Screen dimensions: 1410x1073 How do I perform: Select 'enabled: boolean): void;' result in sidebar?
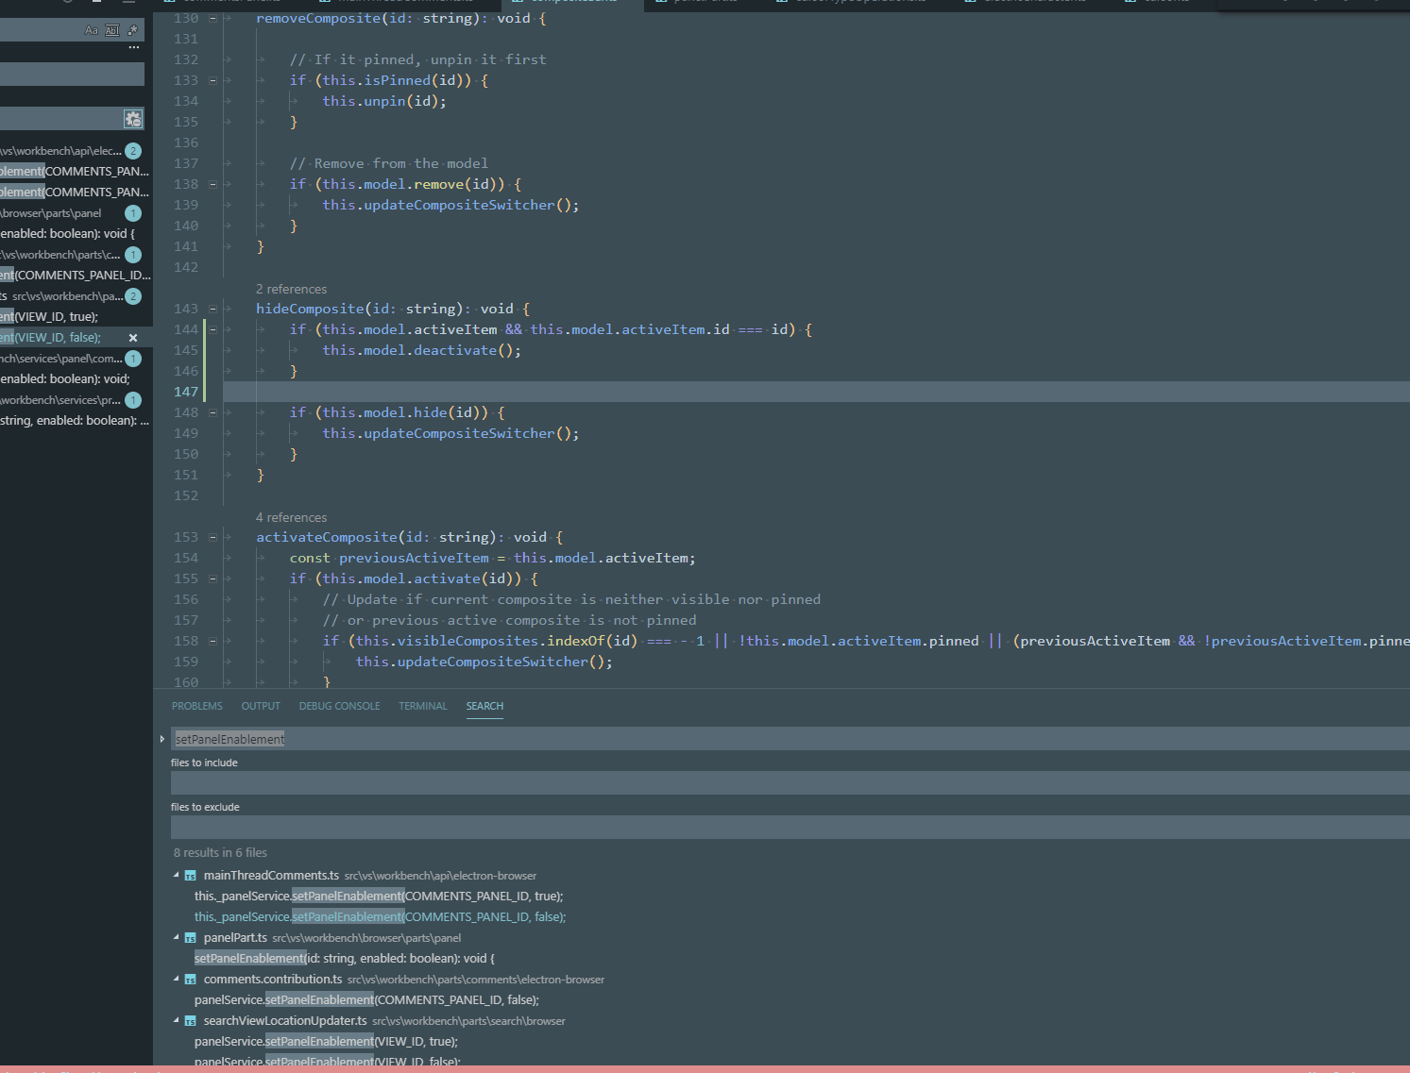65,379
